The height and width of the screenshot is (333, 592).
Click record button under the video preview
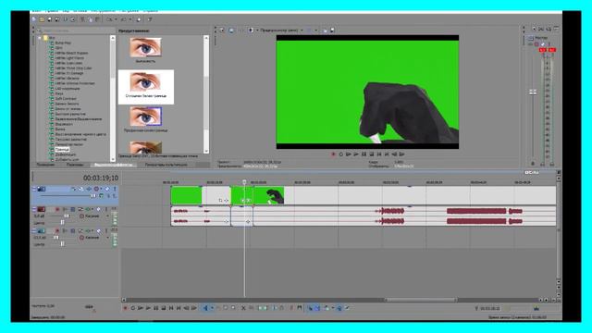(333, 154)
